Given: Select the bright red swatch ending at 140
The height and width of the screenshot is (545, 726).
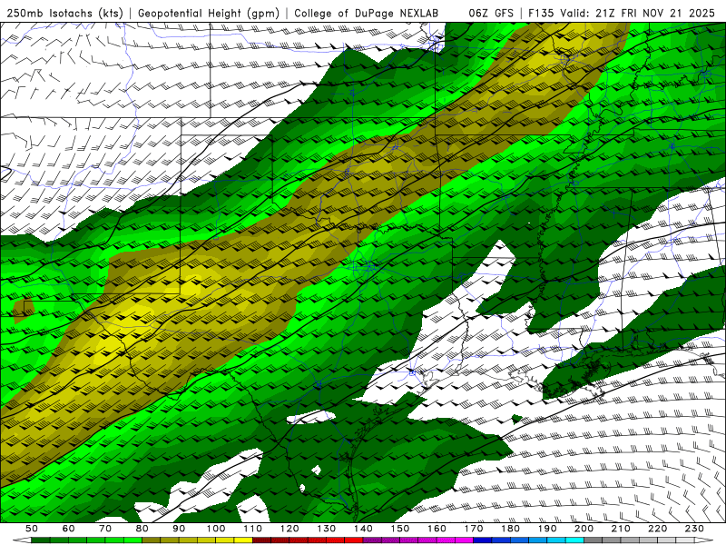Looking at the screenshot, I should pos(354,540).
